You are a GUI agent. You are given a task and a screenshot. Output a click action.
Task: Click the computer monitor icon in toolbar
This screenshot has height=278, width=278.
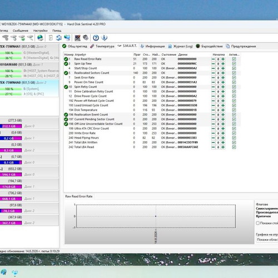pos(77,38)
